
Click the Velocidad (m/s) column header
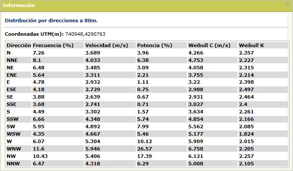tap(107, 45)
